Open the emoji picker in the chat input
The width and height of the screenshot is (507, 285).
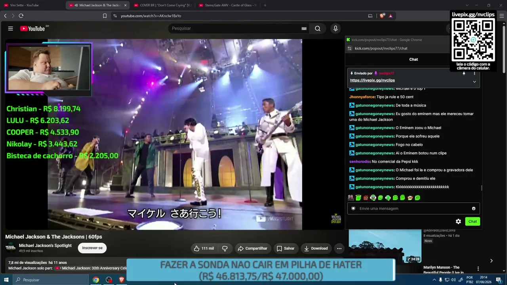tap(474, 209)
